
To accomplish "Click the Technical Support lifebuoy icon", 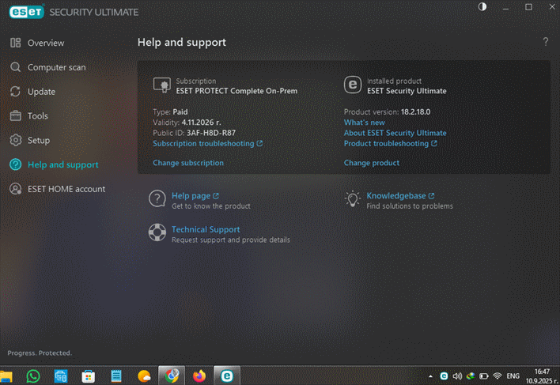I will tap(157, 232).
